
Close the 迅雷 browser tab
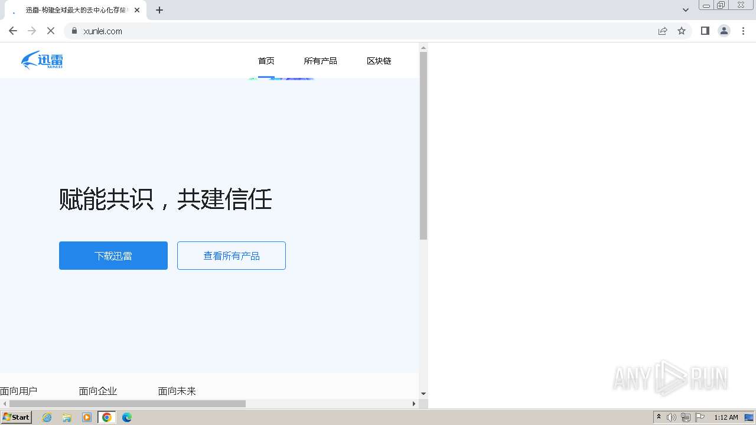(137, 10)
